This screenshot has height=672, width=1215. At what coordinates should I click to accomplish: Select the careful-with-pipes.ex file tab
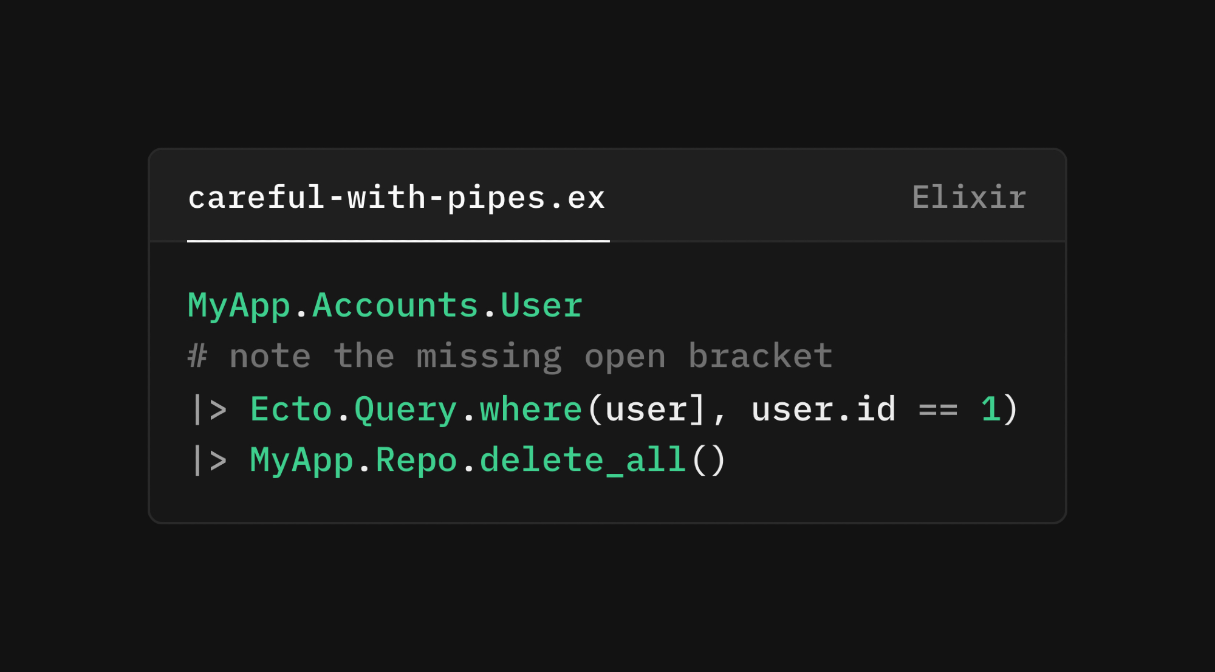click(397, 198)
